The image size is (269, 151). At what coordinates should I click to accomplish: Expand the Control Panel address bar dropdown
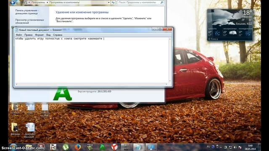tap(108, 3)
